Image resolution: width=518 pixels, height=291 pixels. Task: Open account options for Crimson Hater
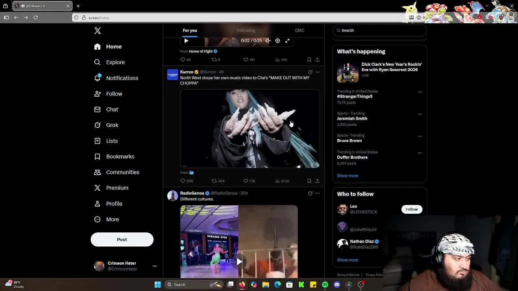pos(155,266)
